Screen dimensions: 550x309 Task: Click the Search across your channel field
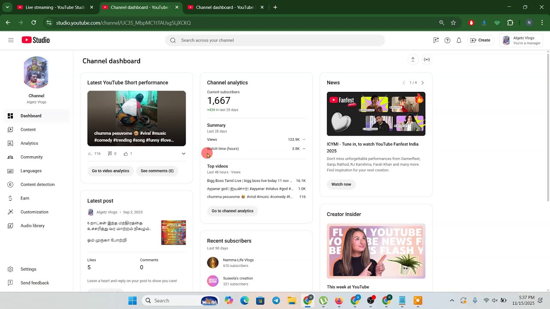[275, 40]
